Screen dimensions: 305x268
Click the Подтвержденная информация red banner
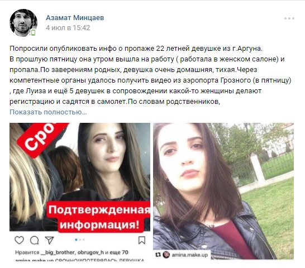click(99, 217)
